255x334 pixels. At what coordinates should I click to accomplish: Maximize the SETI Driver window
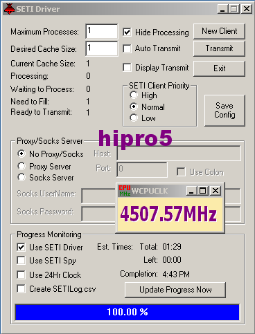234,9
